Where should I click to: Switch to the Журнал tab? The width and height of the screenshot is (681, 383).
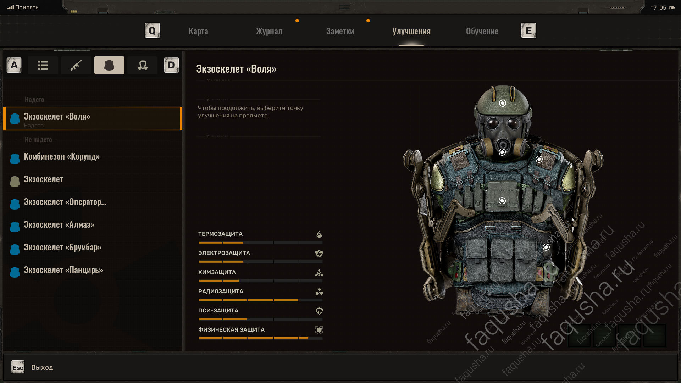click(x=269, y=31)
